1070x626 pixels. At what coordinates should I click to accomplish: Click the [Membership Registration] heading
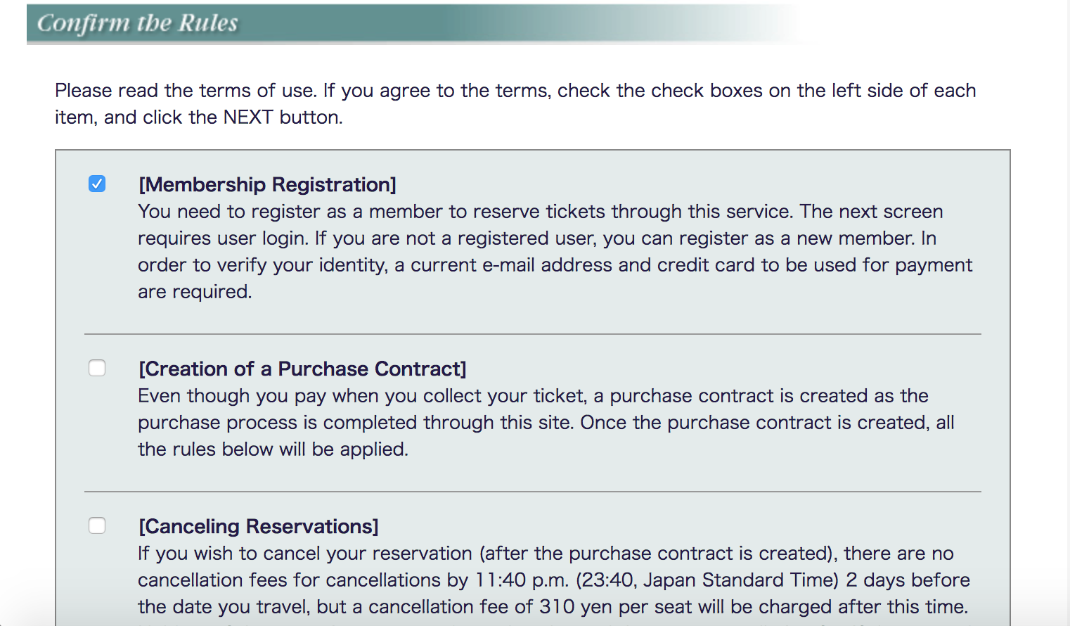267,185
